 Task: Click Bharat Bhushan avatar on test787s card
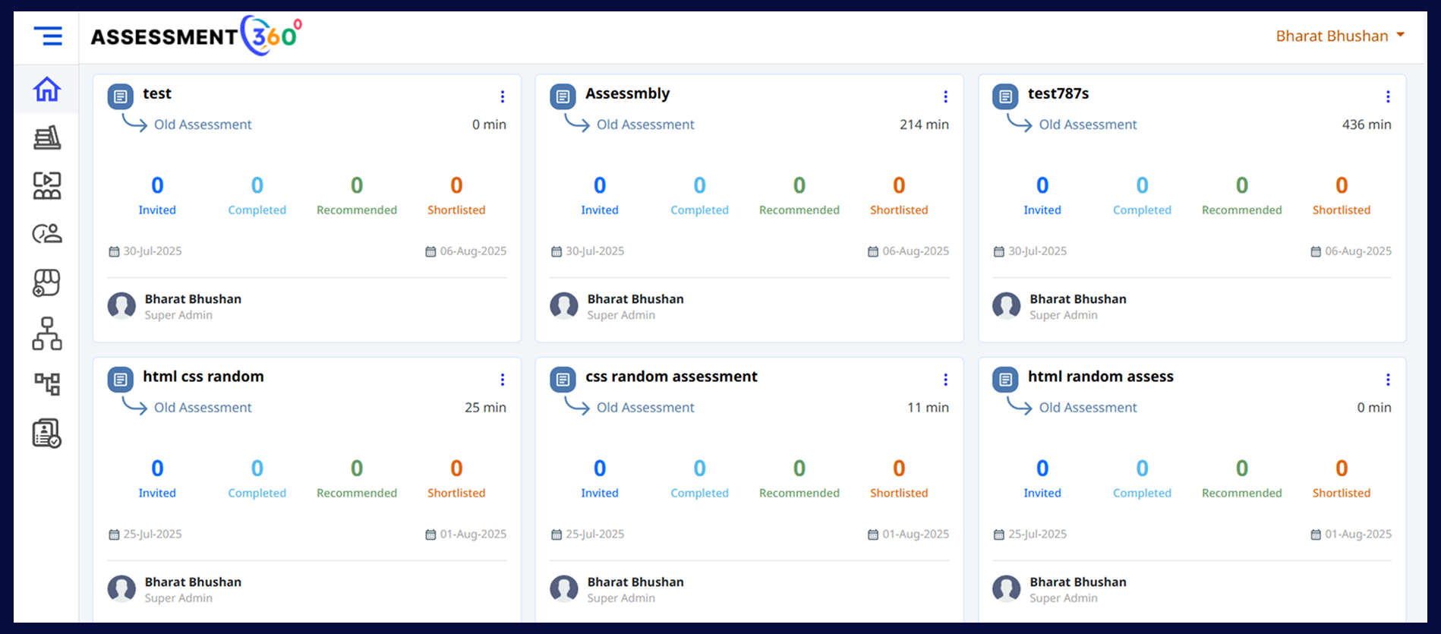tap(1007, 306)
